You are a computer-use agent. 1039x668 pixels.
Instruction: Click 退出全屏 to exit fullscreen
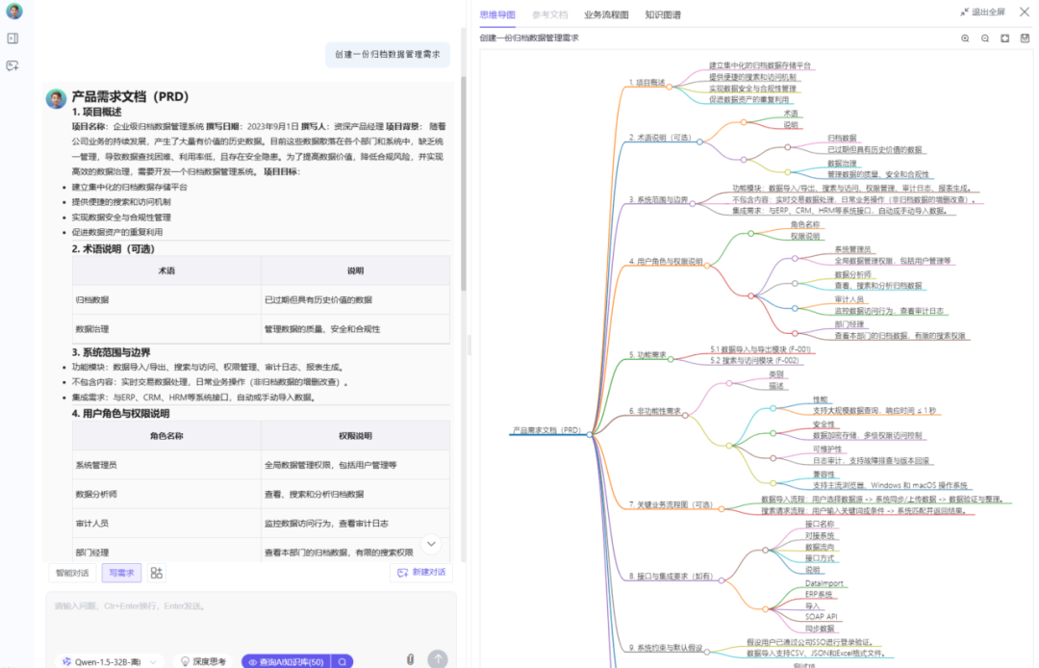[x=982, y=12]
